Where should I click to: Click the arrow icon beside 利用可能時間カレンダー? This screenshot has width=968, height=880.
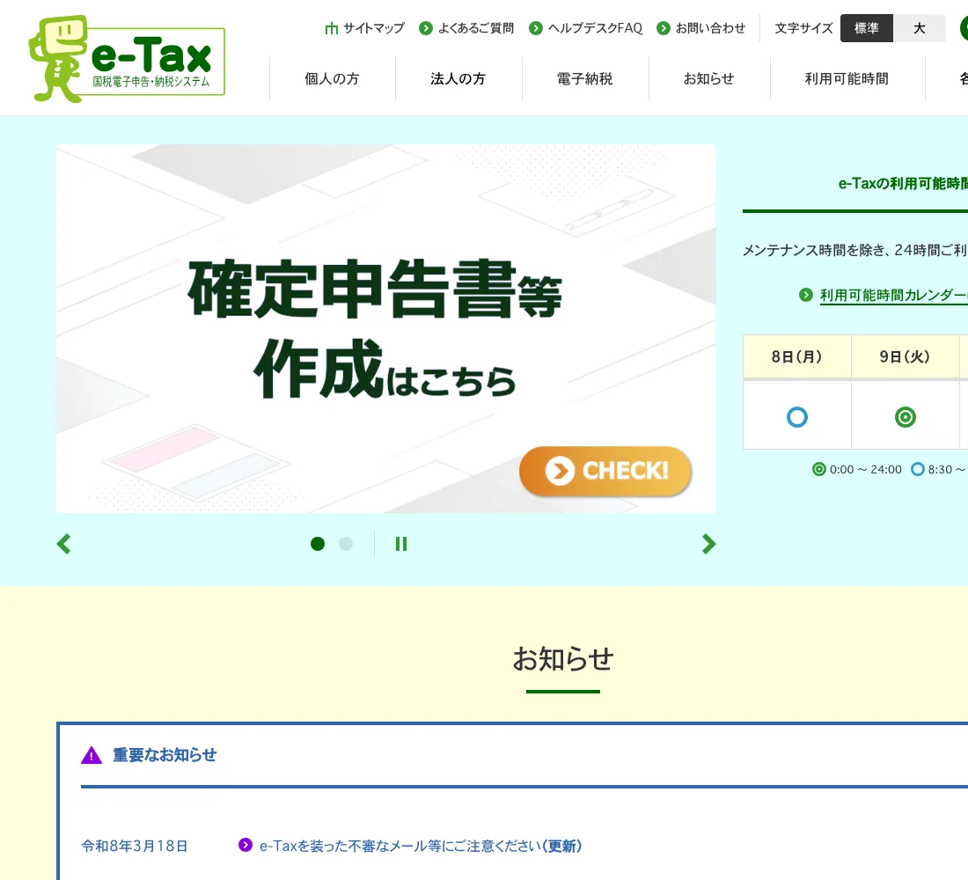[805, 295]
